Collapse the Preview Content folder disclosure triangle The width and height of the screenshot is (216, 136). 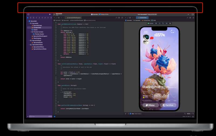click(31, 32)
